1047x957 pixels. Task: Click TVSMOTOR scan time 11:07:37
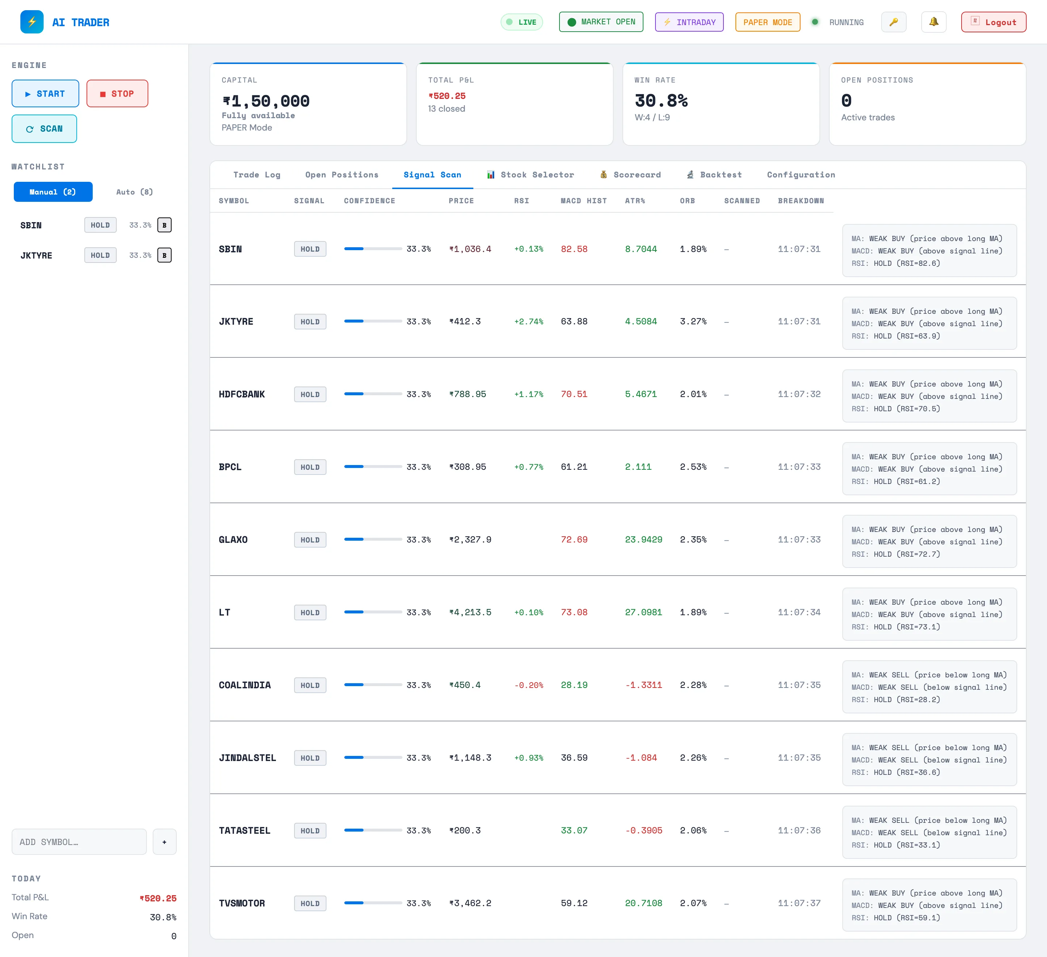pyautogui.click(x=799, y=903)
